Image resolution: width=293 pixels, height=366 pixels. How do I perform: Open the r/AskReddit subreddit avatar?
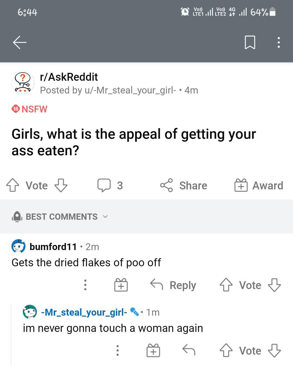click(23, 83)
